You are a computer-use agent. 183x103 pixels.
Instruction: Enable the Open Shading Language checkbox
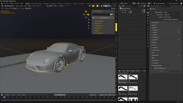164,19
